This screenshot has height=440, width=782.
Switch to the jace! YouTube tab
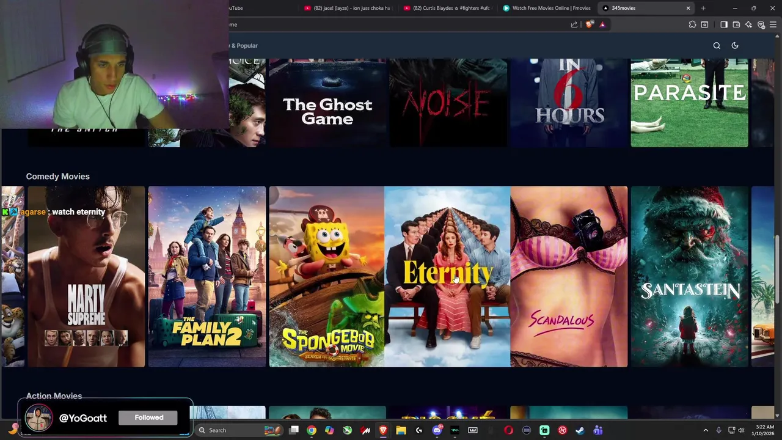tap(347, 8)
